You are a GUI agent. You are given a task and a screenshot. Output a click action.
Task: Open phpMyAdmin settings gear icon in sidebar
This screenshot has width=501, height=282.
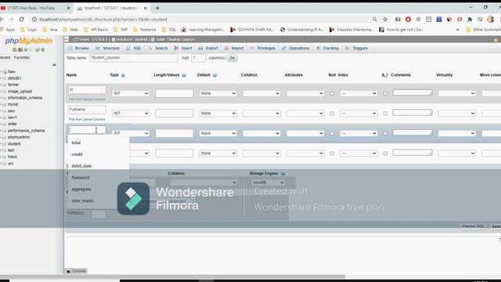pyautogui.click(x=38, y=49)
